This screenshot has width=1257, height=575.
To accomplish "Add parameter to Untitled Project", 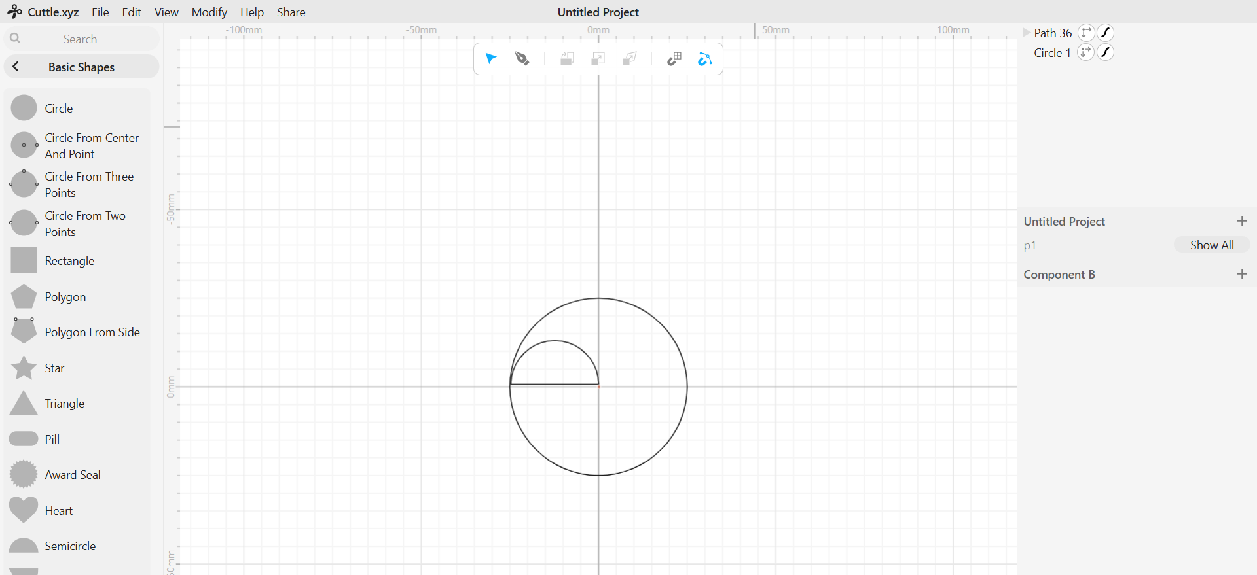I will click(1242, 221).
